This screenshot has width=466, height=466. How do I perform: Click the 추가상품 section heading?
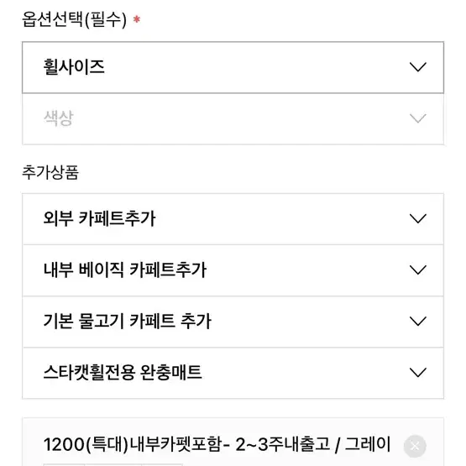(x=50, y=172)
